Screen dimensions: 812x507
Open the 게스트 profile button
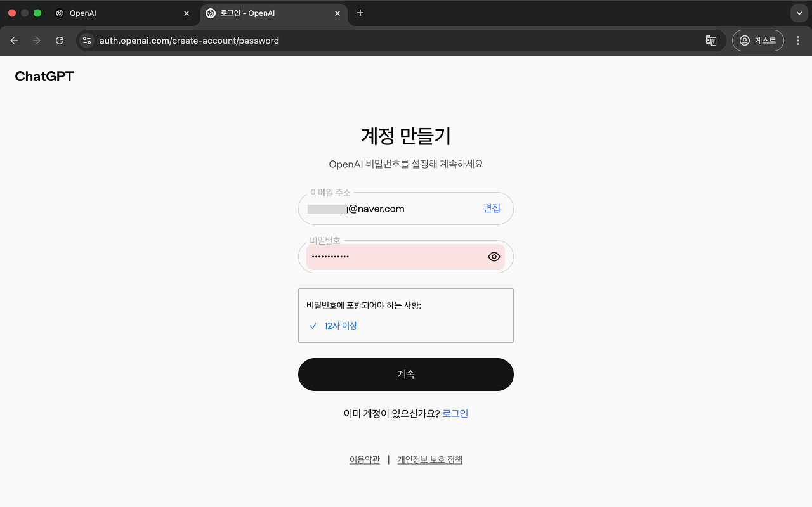[757, 41]
